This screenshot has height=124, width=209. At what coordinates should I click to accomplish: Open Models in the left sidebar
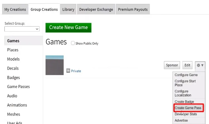coord(13,59)
